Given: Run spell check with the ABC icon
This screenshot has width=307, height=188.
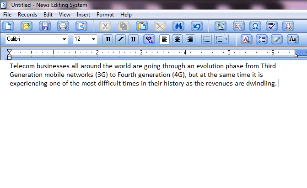Looking at the screenshot, I should [272, 26].
